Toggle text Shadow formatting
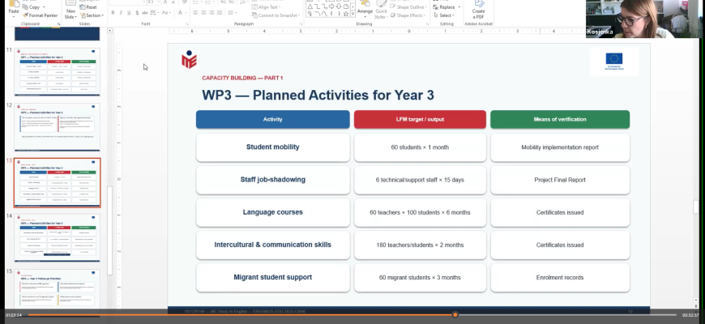The width and height of the screenshot is (705, 324). click(137, 13)
